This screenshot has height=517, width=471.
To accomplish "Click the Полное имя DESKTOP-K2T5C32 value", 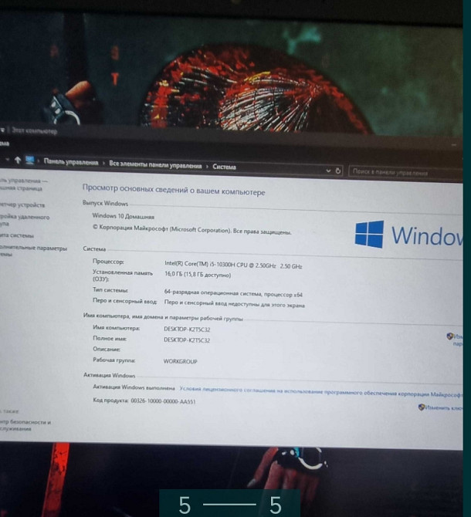I will (x=187, y=340).
